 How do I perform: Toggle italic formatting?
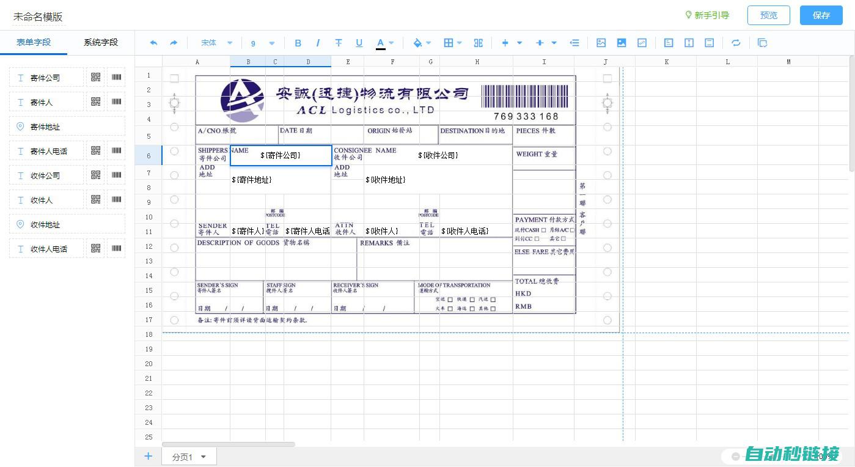point(318,43)
